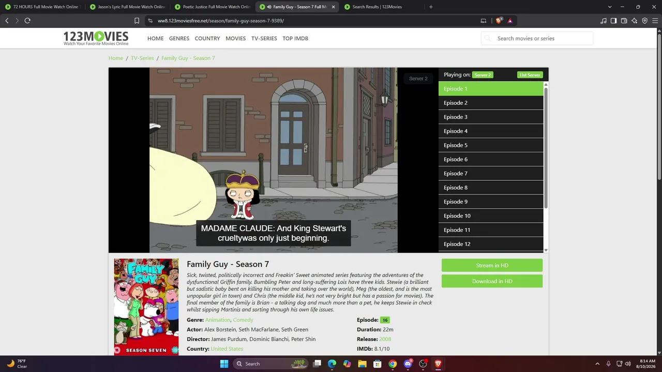Screen dimensions: 662x372
Task: Follow the Home breadcrumb link
Action: pos(116,58)
